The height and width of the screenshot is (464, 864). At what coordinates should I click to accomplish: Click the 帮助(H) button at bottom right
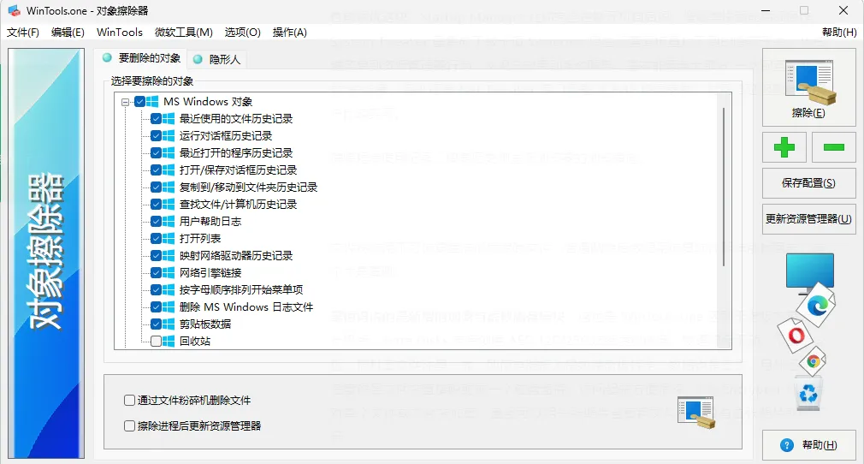click(x=808, y=445)
